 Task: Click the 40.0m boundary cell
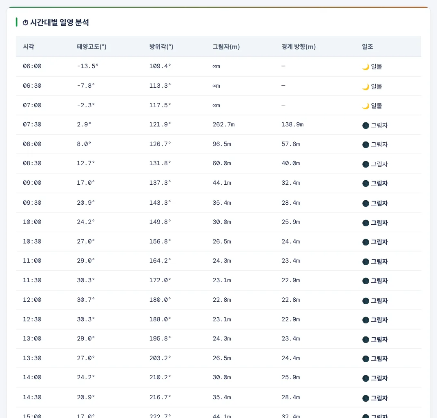291,163
